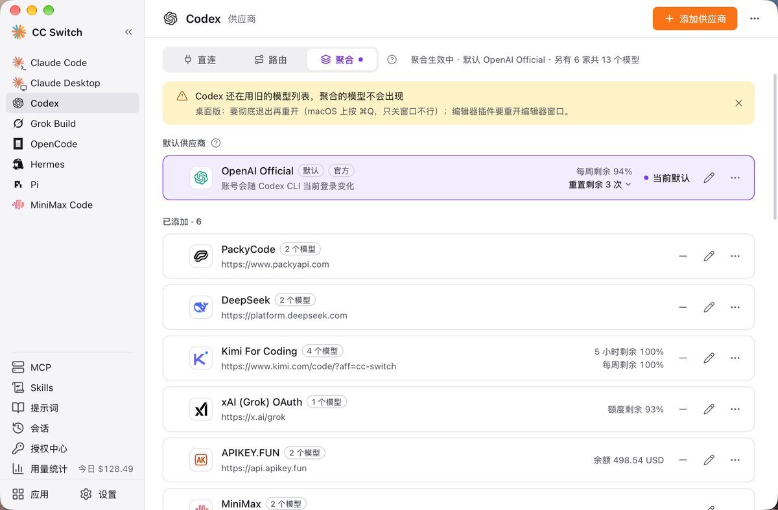Open 会话 sessions section

[73, 428]
